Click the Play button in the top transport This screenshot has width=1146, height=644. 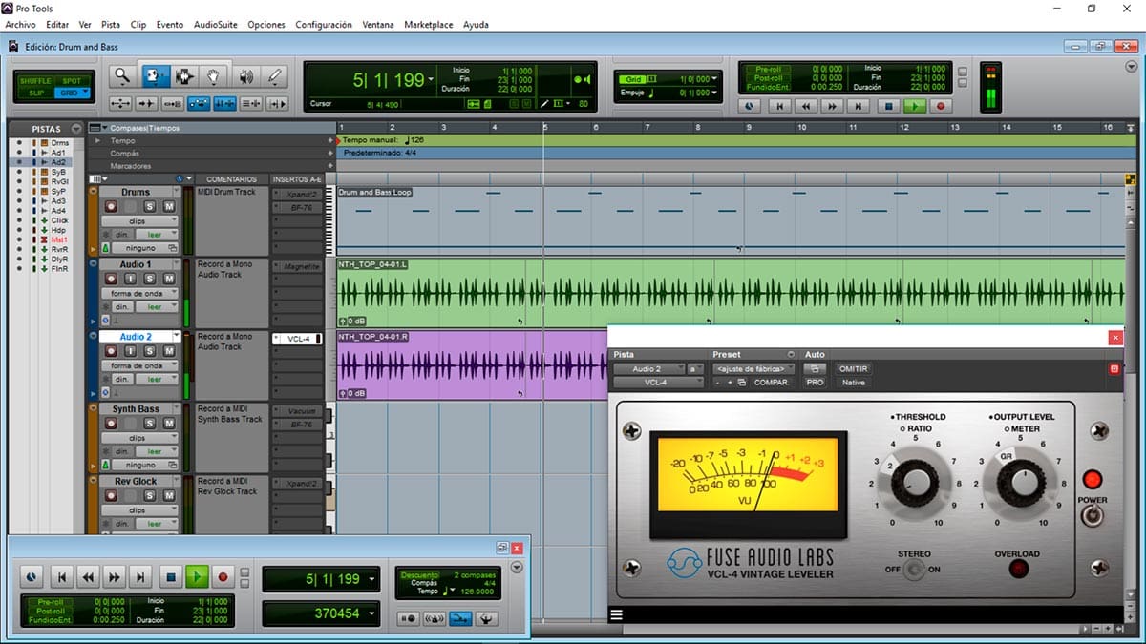915,107
